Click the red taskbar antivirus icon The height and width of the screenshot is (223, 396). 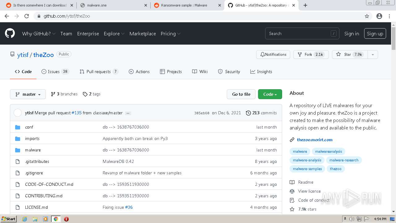click(x=66, y=219)
